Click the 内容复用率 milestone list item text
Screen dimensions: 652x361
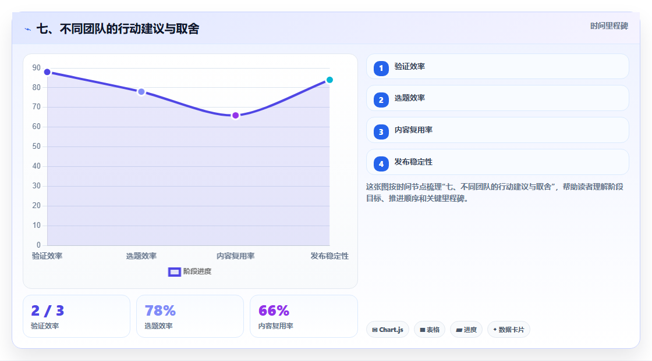tap(413, 130)
